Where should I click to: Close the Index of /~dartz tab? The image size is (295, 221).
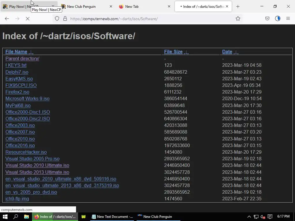[x=227, y=6]
